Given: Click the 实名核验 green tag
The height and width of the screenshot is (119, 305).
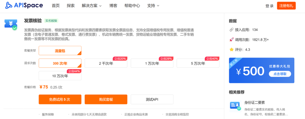Looking at the screenshot, I should (x=51, y=21).
